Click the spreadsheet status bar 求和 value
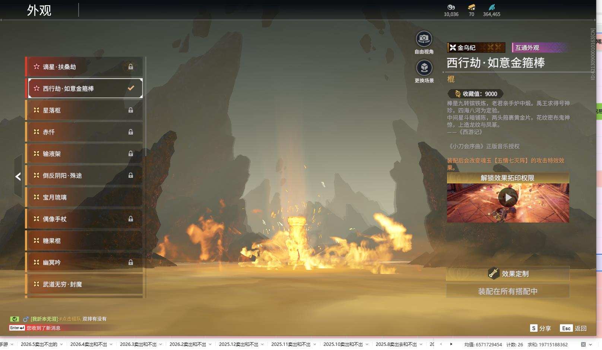Viewport: 602px width, 350px height. click(x=548, y=345)
